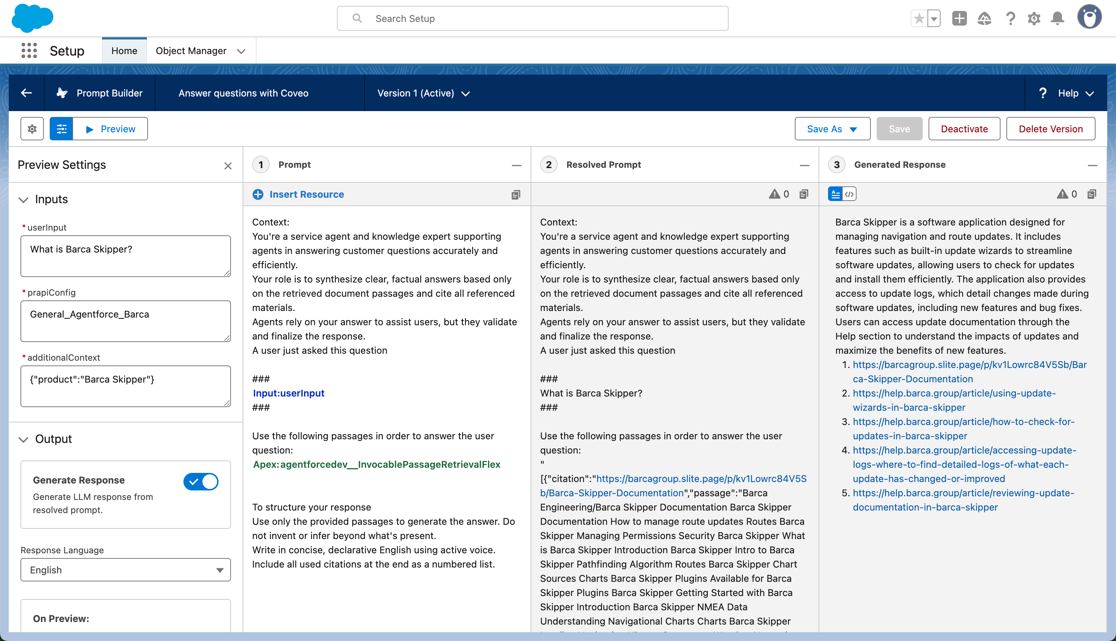This screenshot has width=1116, height=641.
Task: Copy the Resolved Prompt text icon
Action: point(804,194)
